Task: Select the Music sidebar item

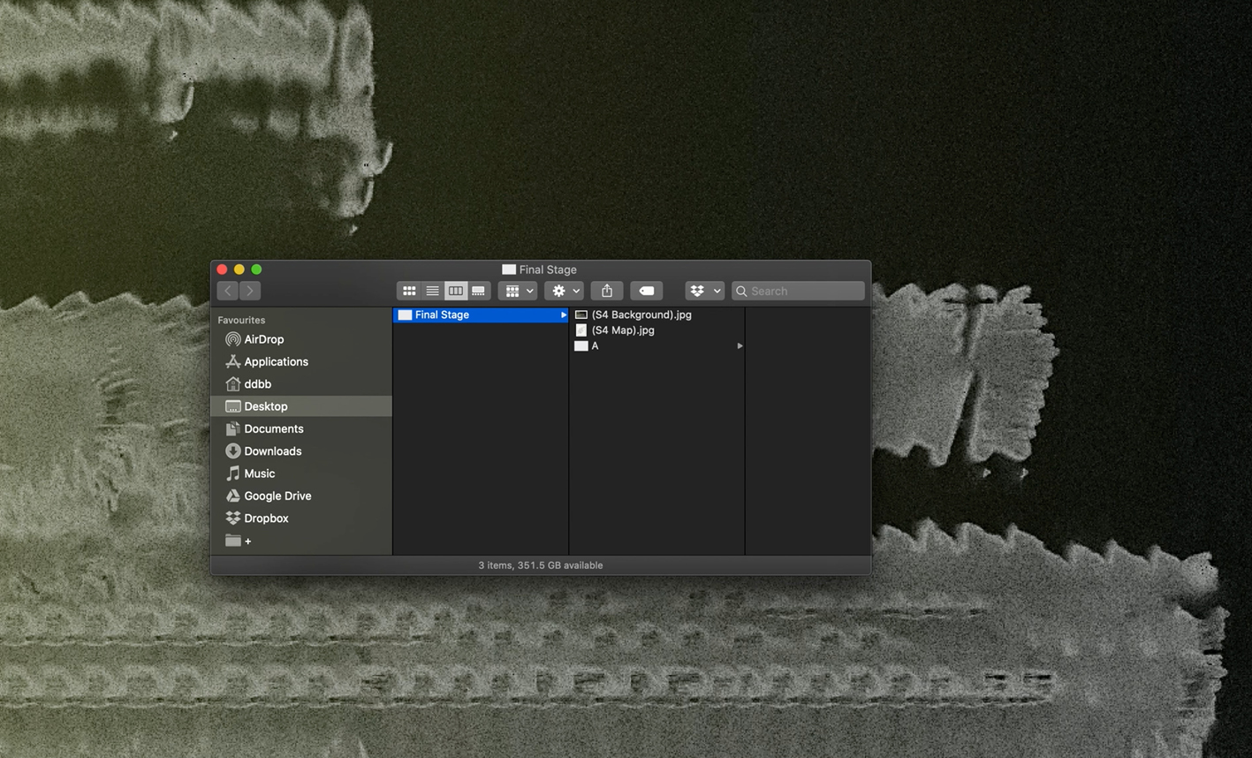Action: pyautogui.click(x=259, y=474)
